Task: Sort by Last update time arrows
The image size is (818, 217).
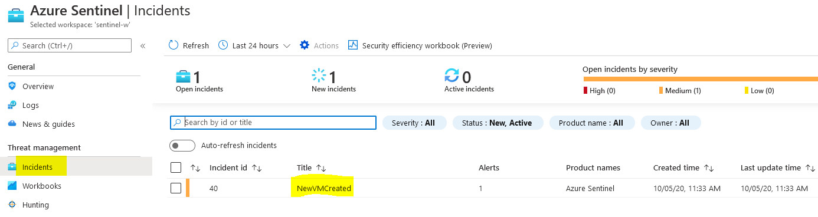Action: [810, 168]
